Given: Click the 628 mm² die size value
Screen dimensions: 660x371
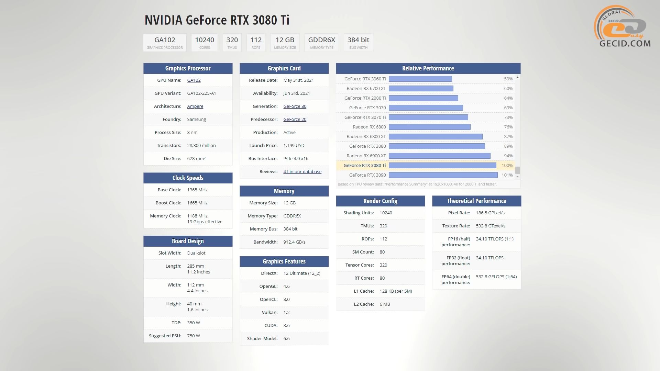Looking at the screenshot, I should point(196,158).
